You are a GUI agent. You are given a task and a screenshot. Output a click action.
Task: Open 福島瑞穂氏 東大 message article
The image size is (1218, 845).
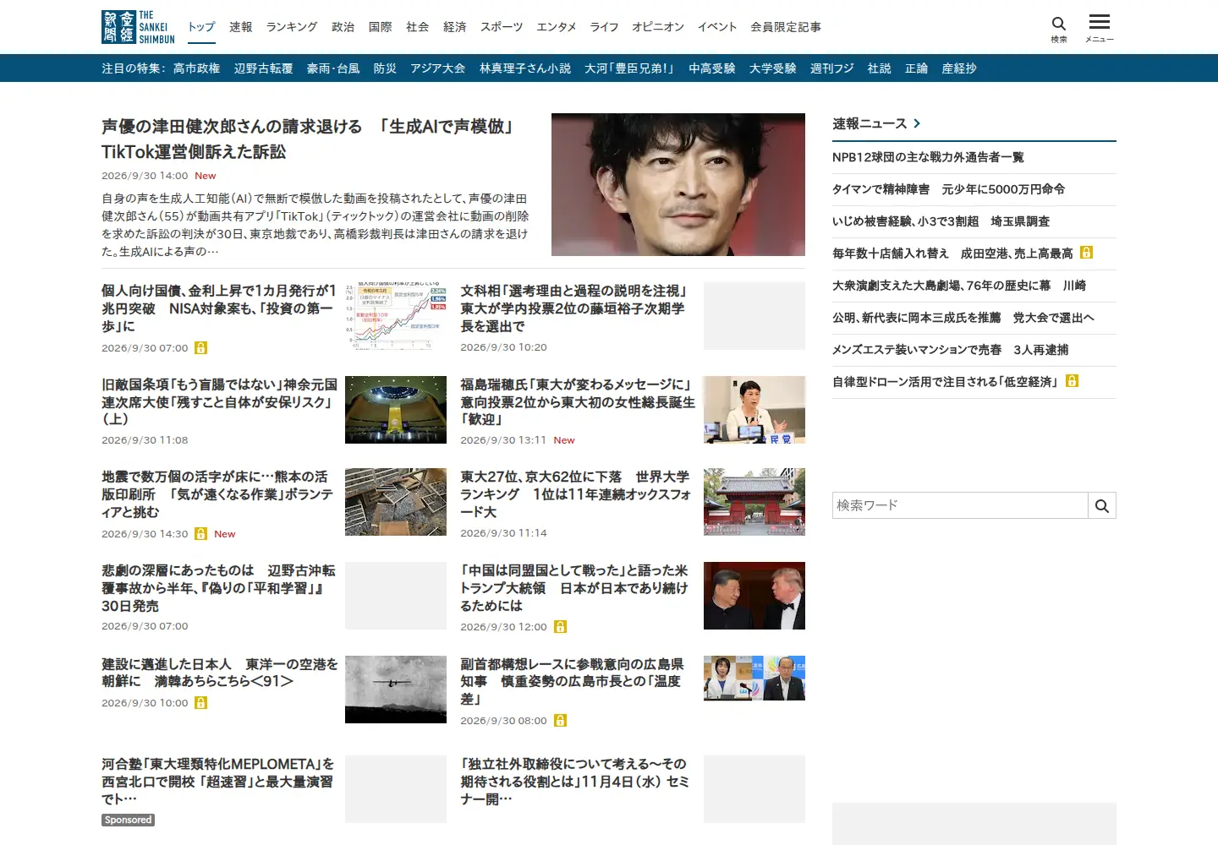578,401
